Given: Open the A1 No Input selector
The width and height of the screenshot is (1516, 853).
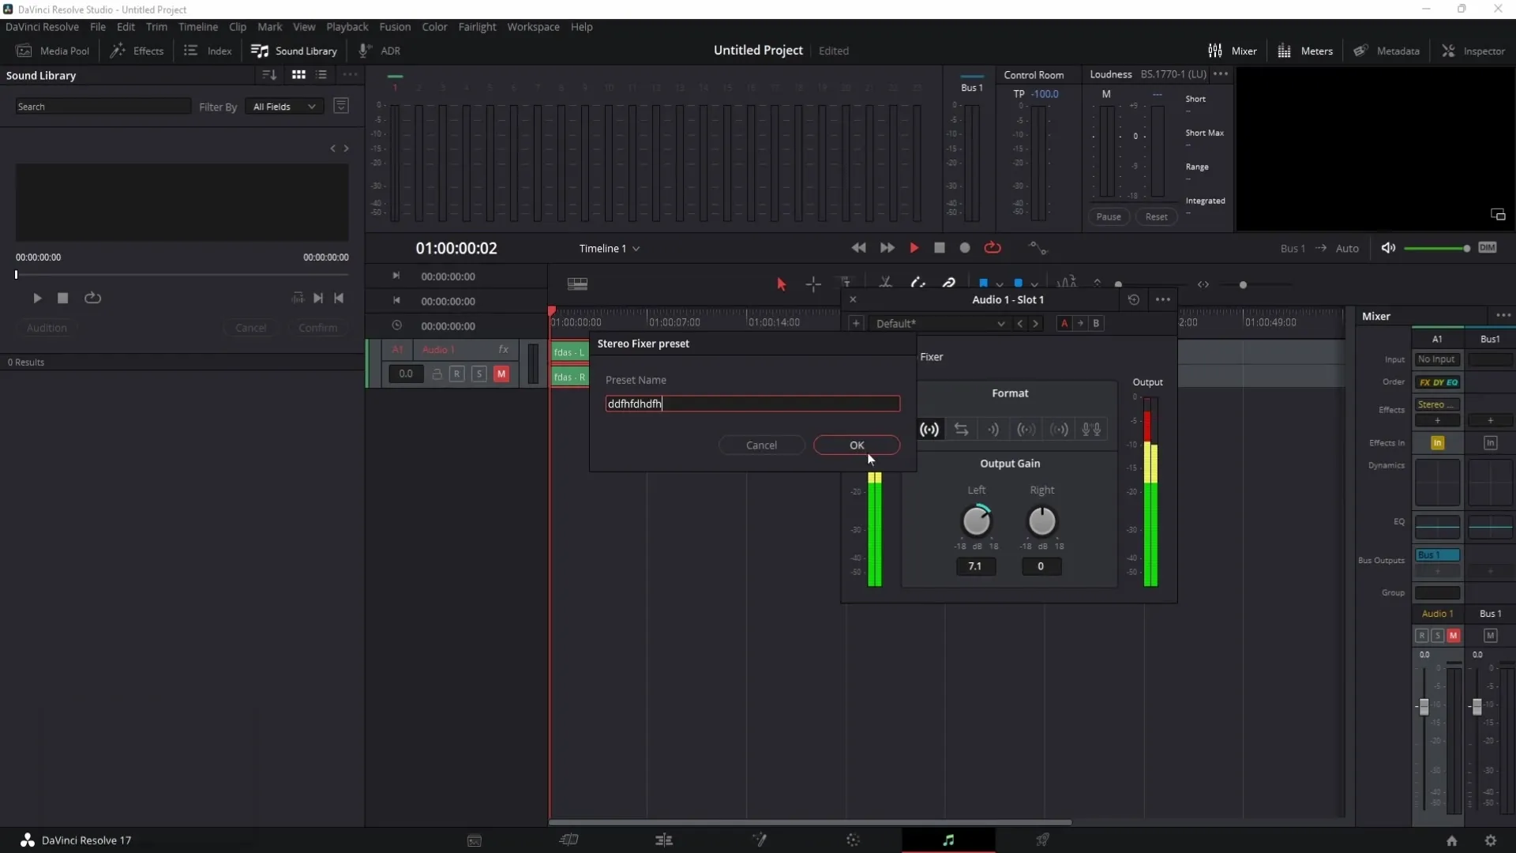Looking at the screenshot, I should (x=1437, y=359).
